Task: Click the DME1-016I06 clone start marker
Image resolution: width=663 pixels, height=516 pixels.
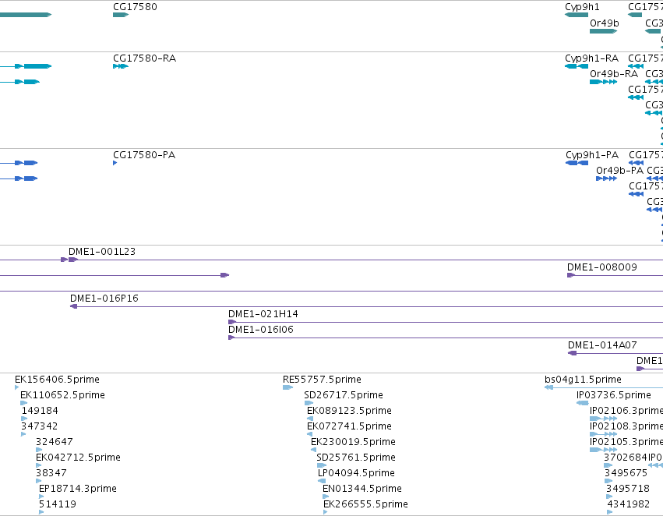Action: pos(231,338)
